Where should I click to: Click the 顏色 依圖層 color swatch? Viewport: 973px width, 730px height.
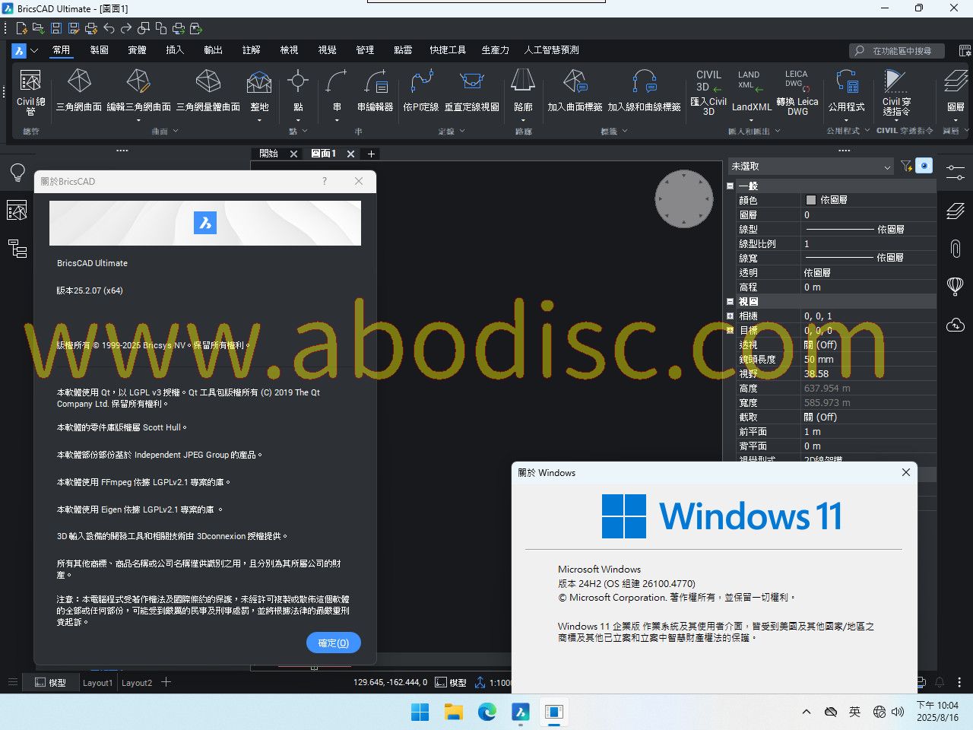(810, 200)
